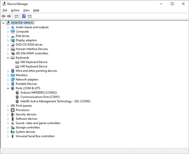Click the Device Manager title bar icon

tap(4, 4)
